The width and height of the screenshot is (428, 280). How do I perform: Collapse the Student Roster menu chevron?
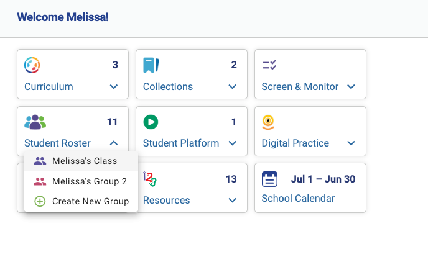pos(114,143)
